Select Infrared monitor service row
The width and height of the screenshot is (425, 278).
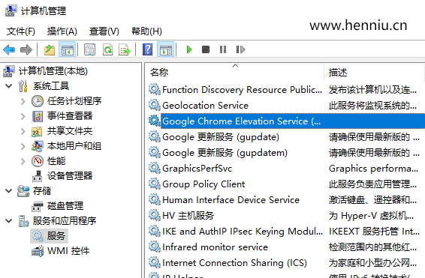(x=286, y=247)
